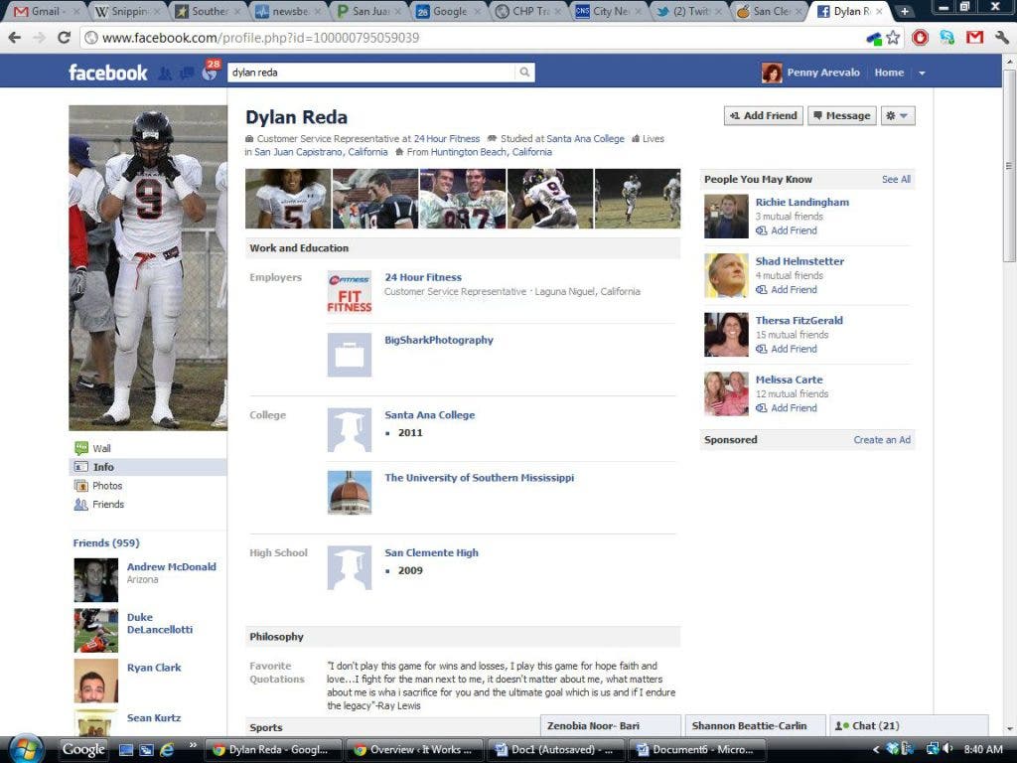
Task: Click the magnifier search button in Facebook search
Action: click(x=523, y=73)
